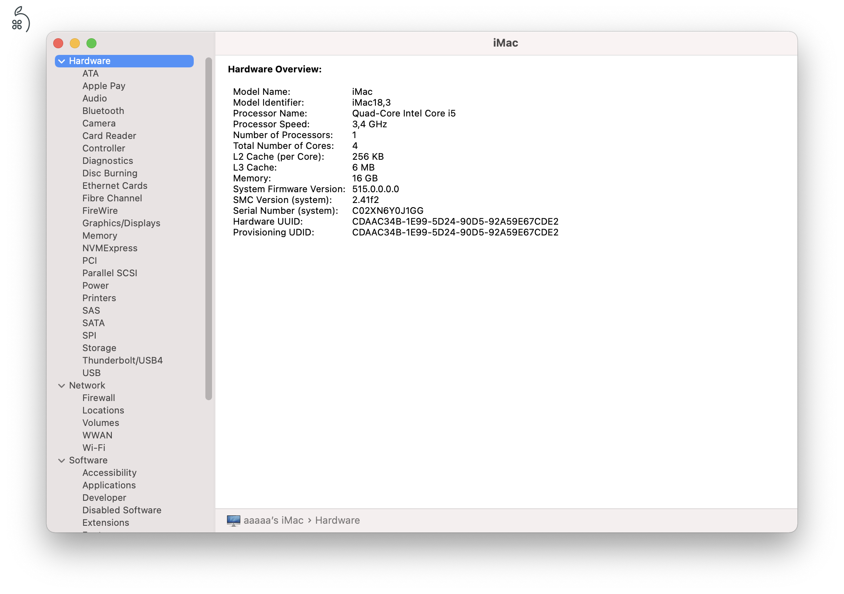Image resolution: width=844 pixels, height=594 pixels.
Task: Select Thunderbolt/USB4 from the sidebar
Action: [123, 360]
